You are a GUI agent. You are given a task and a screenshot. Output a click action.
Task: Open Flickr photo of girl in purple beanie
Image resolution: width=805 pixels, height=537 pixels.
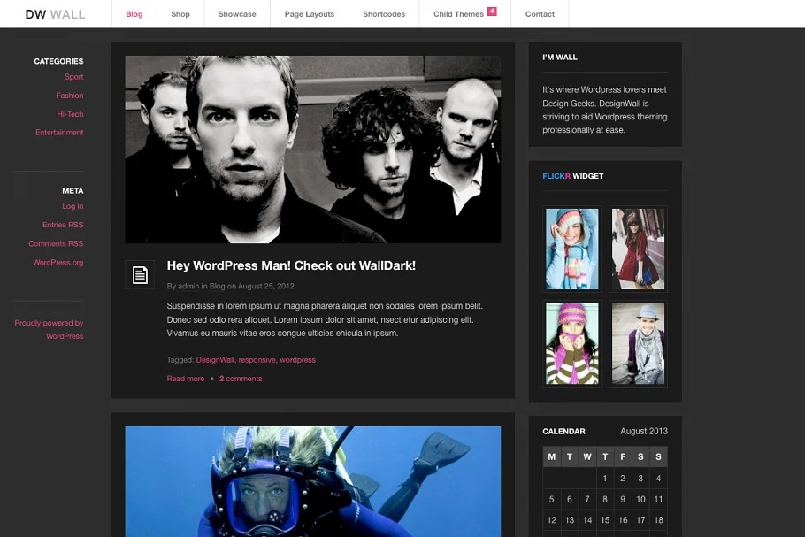(x=571, y=343)
